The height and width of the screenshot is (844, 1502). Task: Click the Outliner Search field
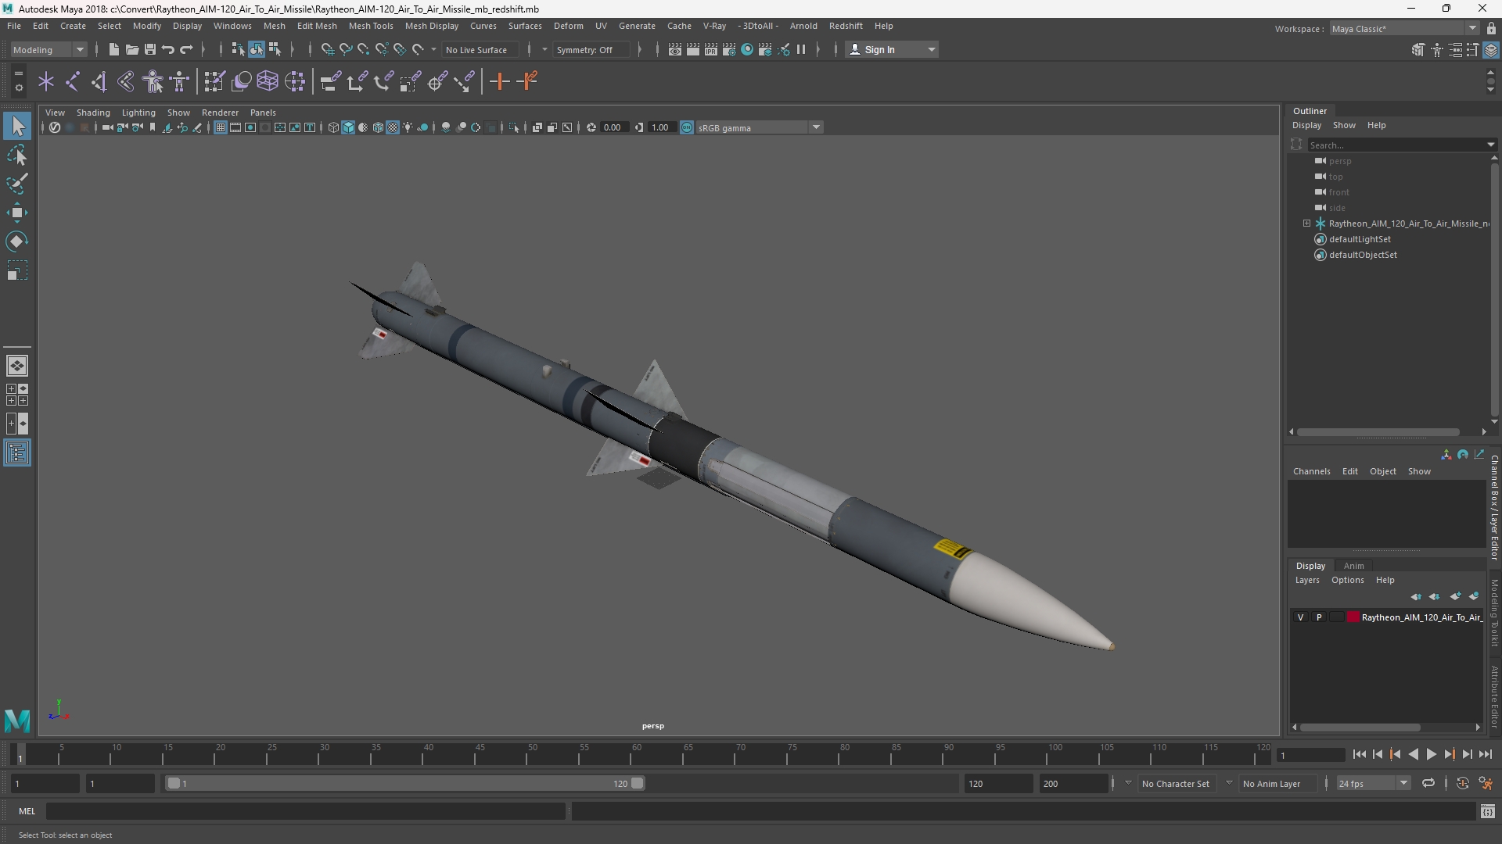(1396, 145)
